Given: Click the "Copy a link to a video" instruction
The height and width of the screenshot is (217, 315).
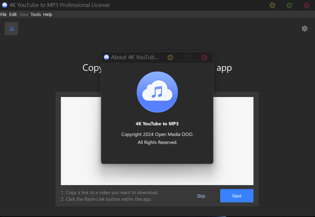Looking at the screenshot, I should pyautogui.click(x=110, y=192).
